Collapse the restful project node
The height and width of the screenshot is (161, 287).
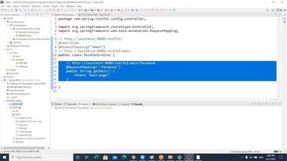2,18
